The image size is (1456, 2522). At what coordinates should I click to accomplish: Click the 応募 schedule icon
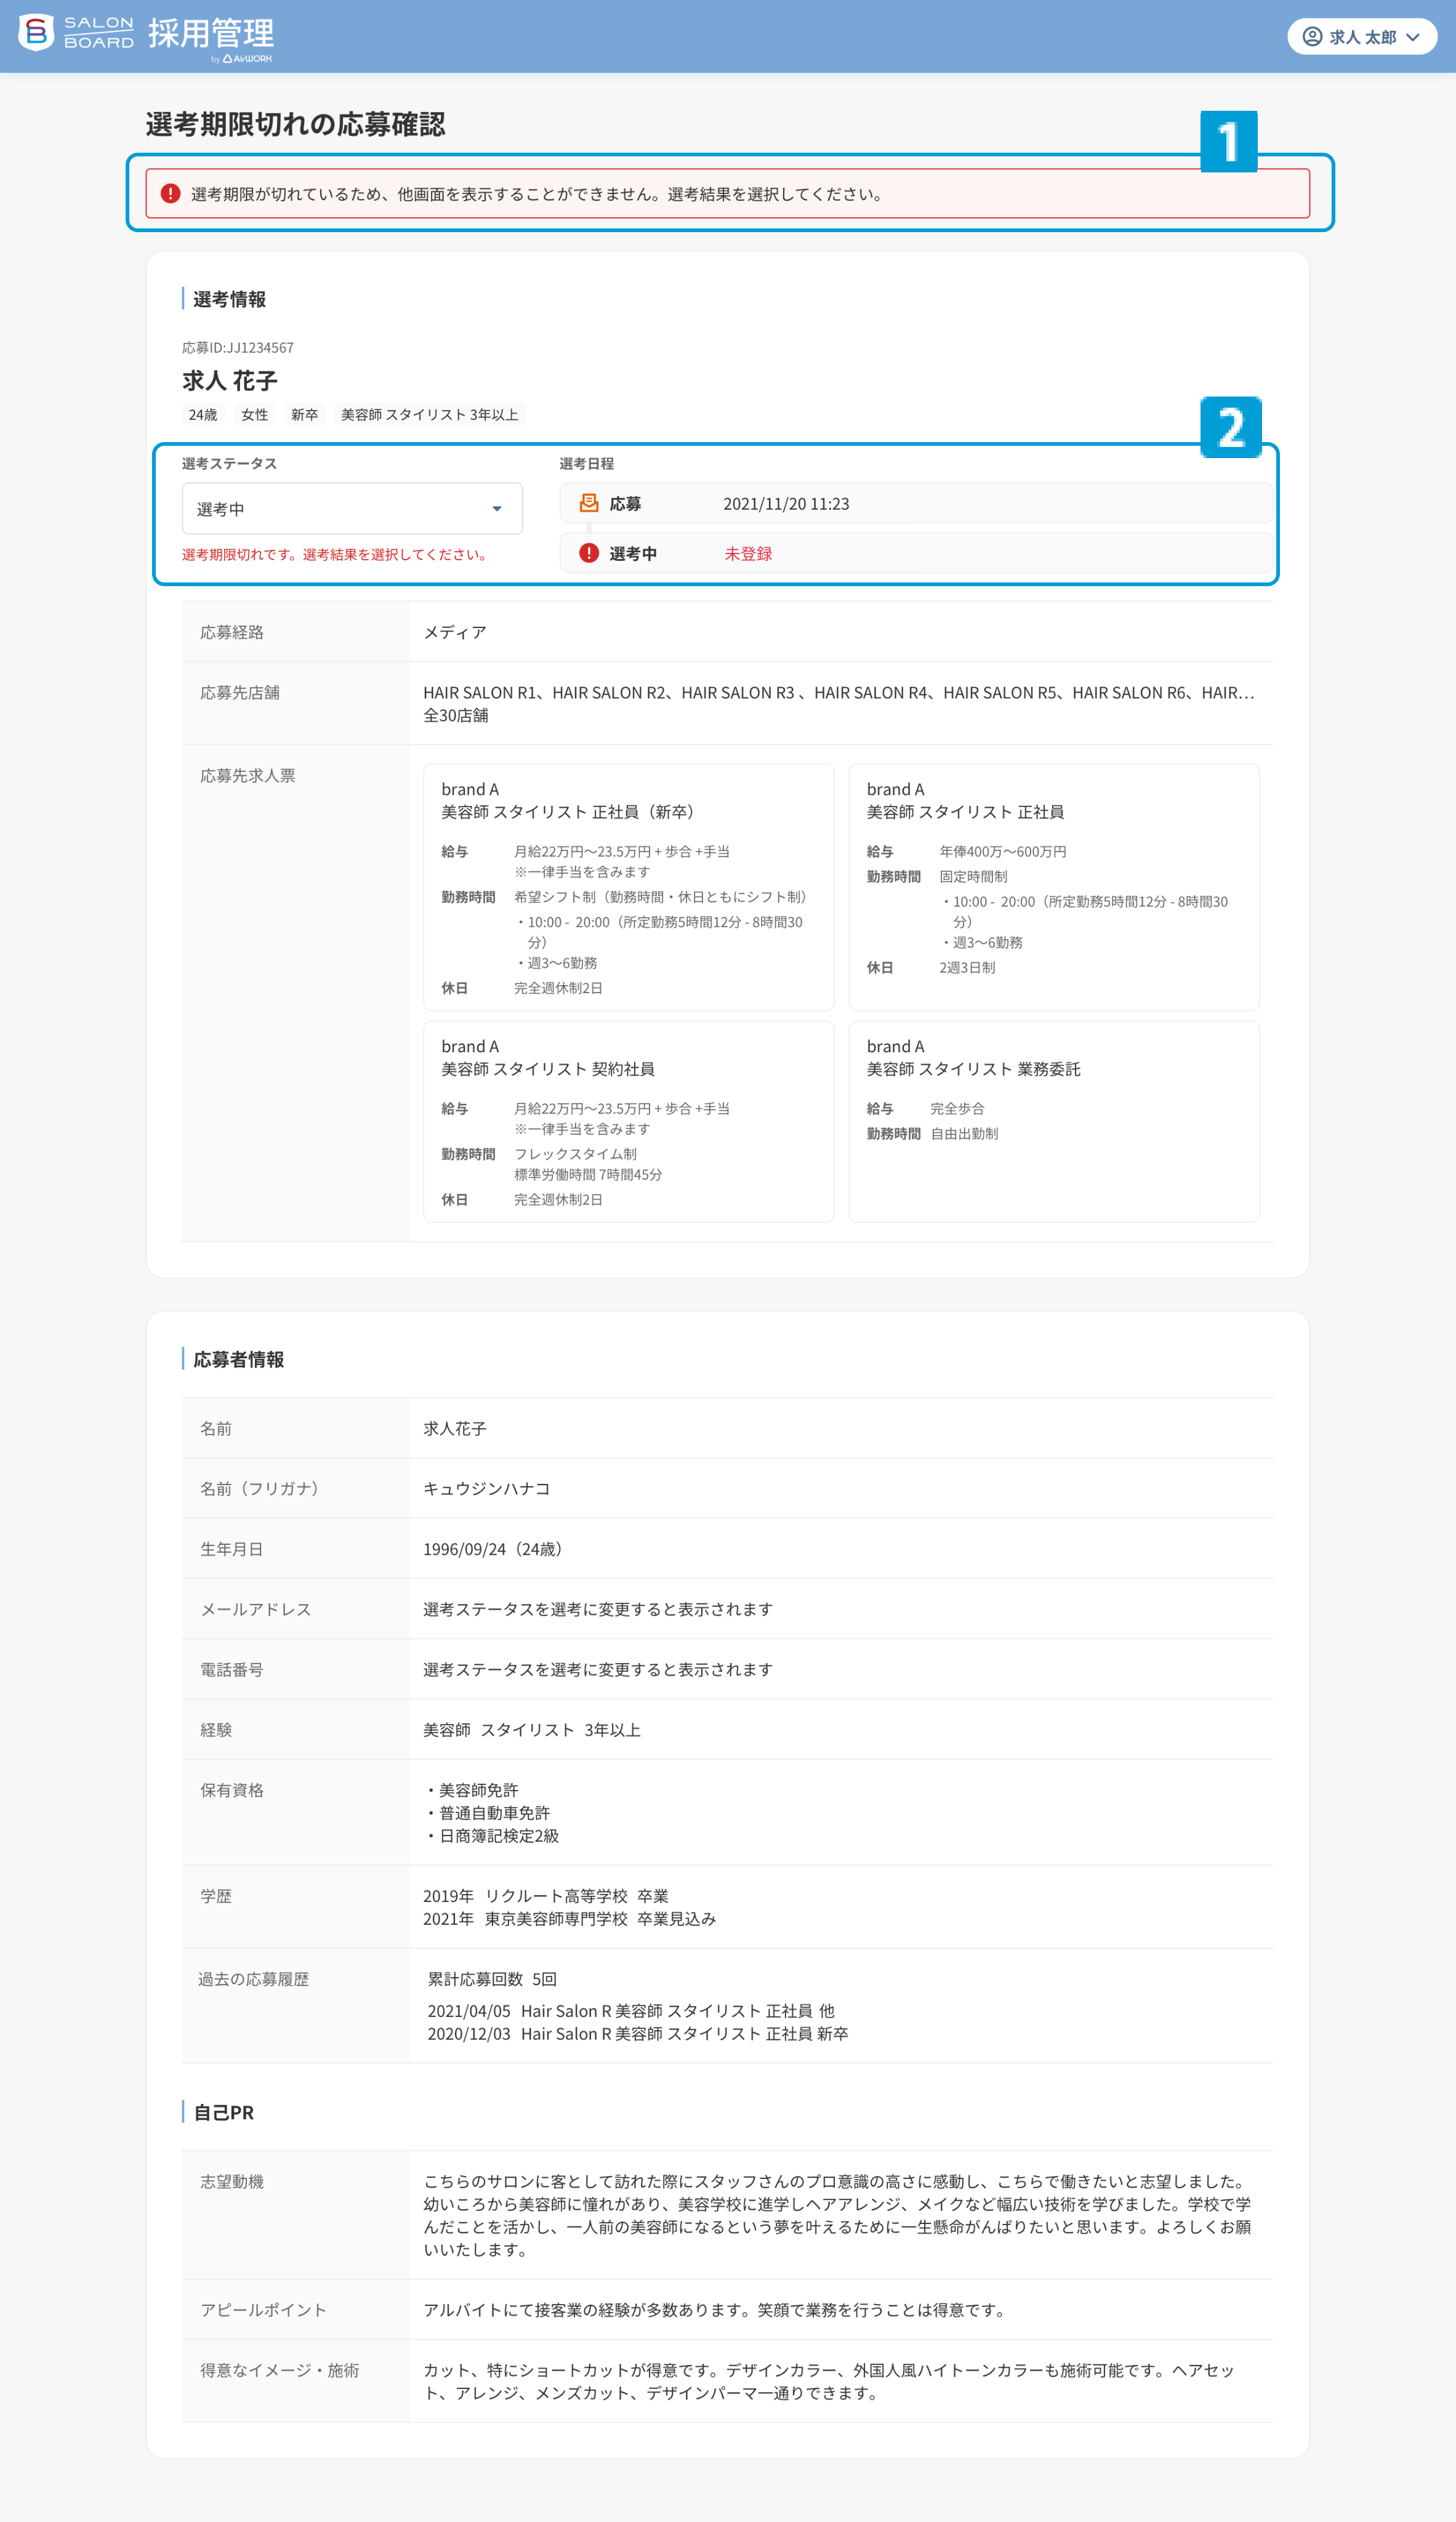[x=589, y=503]
